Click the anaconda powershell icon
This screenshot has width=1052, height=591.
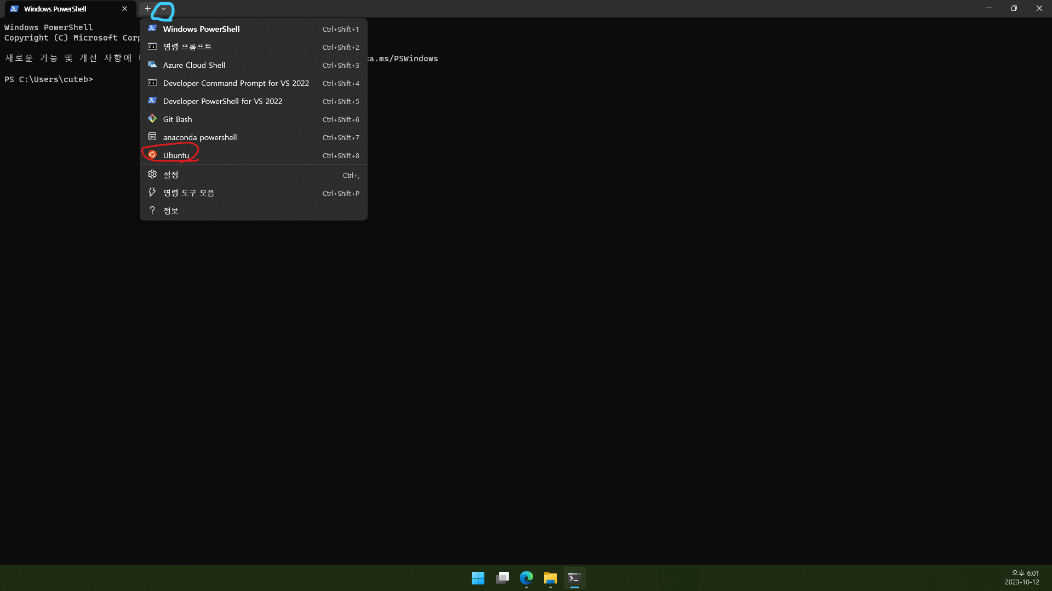tap(152, 137)
